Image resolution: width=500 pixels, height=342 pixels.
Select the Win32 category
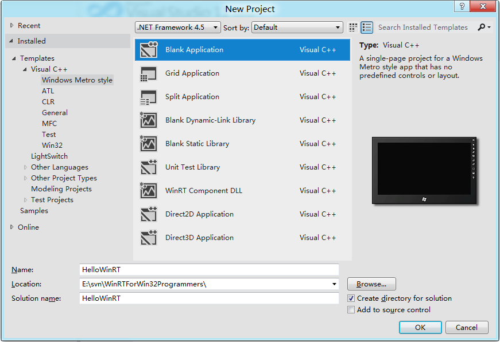(x=52, y=146)
